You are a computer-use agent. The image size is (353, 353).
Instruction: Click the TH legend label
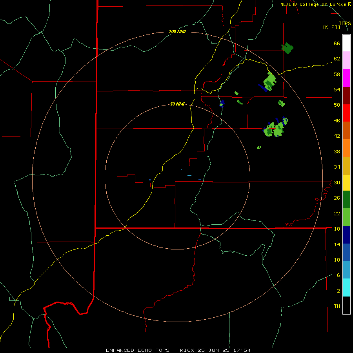337,306
